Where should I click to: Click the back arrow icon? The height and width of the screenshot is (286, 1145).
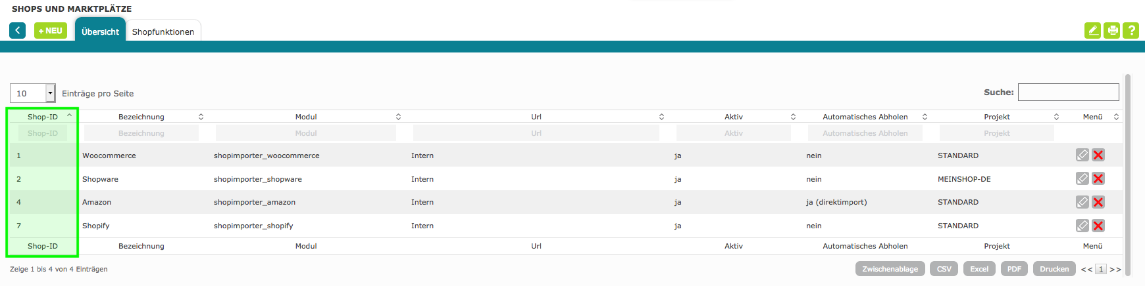pos(18,31)
